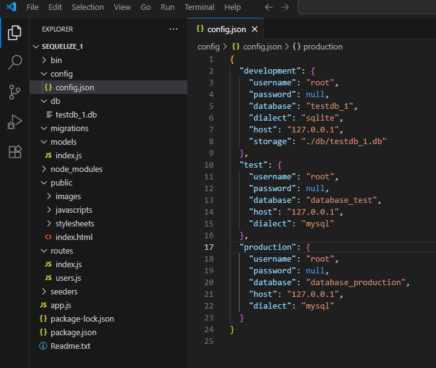Viewport: 436px width, 368px height.
Task: Open Explorer views and more actions menu
Action: (174, 29)
